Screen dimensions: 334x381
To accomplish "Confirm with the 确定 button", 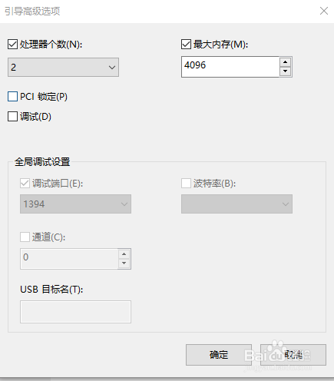I will click(219, 355).
